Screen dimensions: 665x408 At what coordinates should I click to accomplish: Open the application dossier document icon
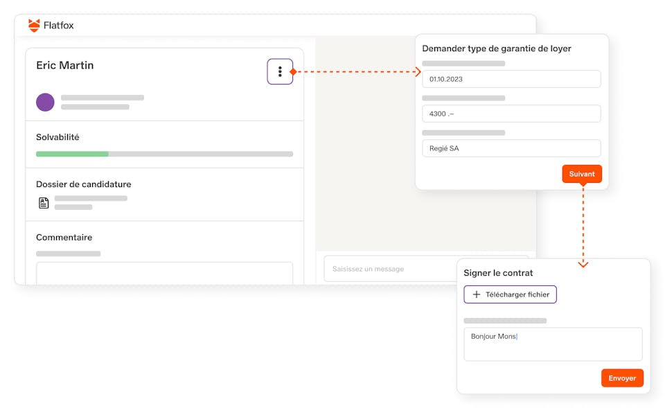coord(44,202)
